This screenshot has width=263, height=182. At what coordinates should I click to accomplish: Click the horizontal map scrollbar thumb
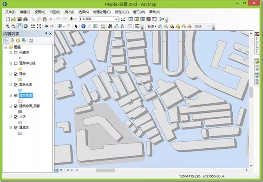coord(105,170)
